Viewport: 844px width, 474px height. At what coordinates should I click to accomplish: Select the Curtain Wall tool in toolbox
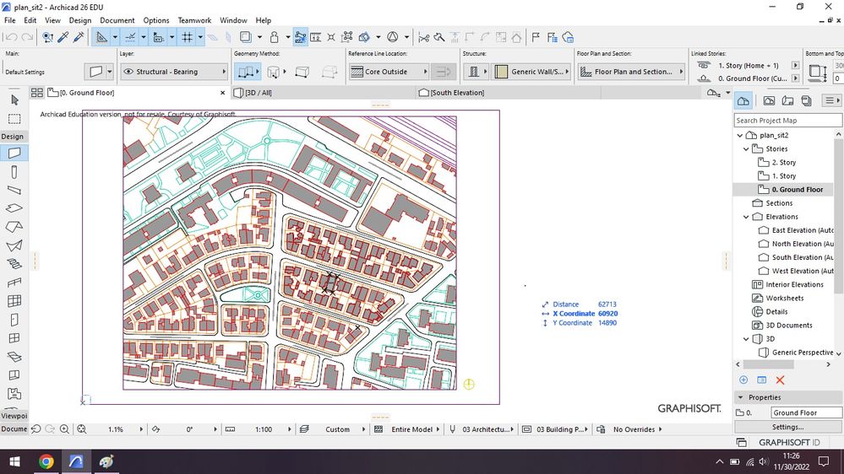(14, 302)
